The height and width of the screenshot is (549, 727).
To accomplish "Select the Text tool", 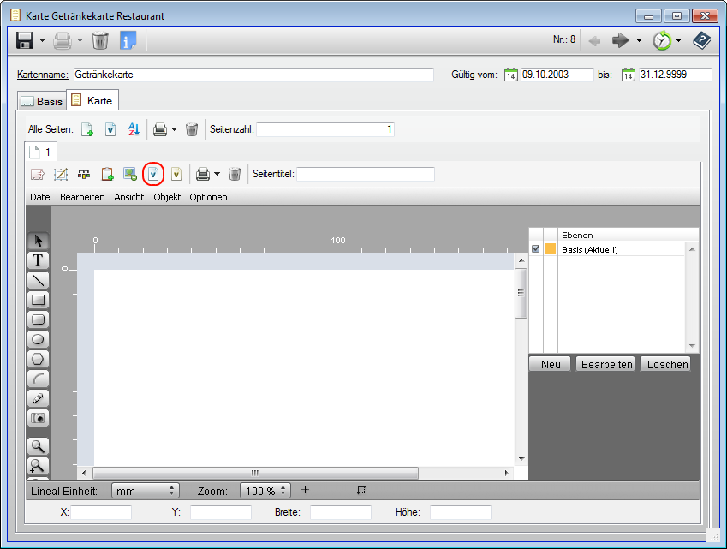I will coord(39,260).
